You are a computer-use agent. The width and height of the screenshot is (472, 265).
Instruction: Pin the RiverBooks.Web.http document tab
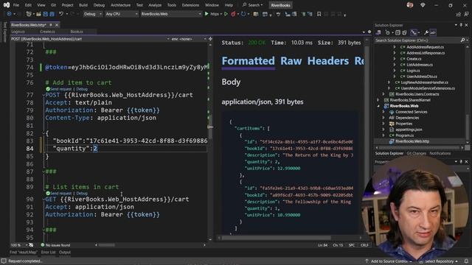click(x=51, y=25)
